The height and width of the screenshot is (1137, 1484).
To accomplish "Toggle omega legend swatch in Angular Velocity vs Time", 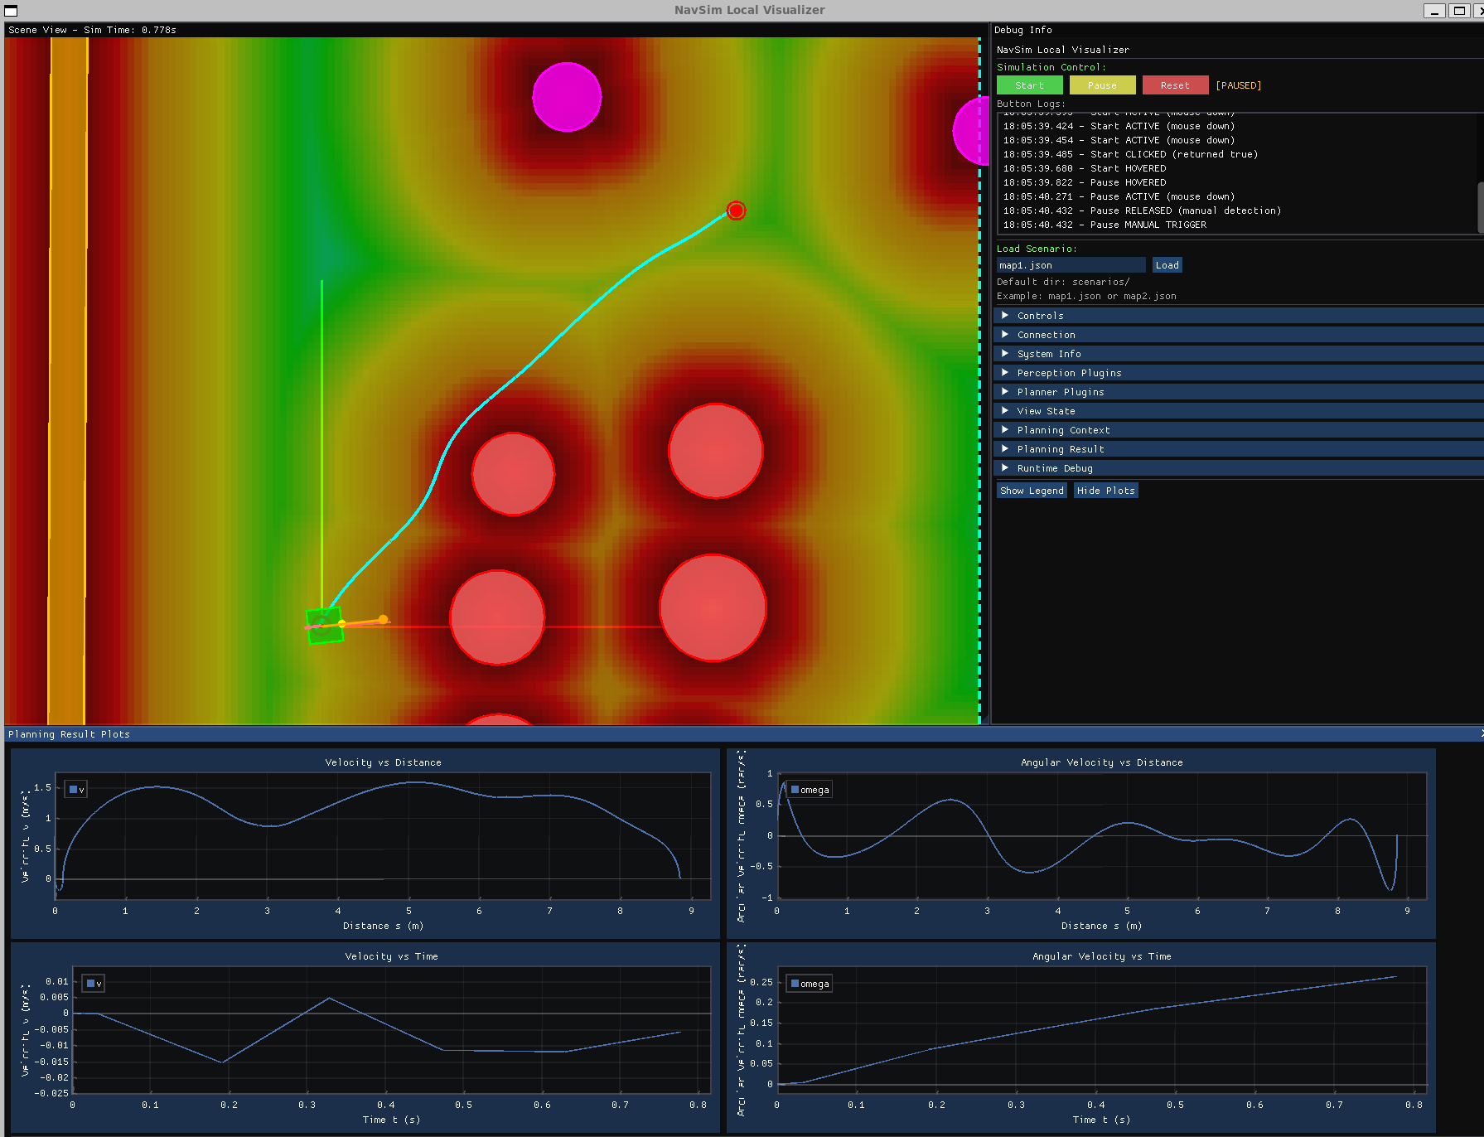I will tap(795, 984).
